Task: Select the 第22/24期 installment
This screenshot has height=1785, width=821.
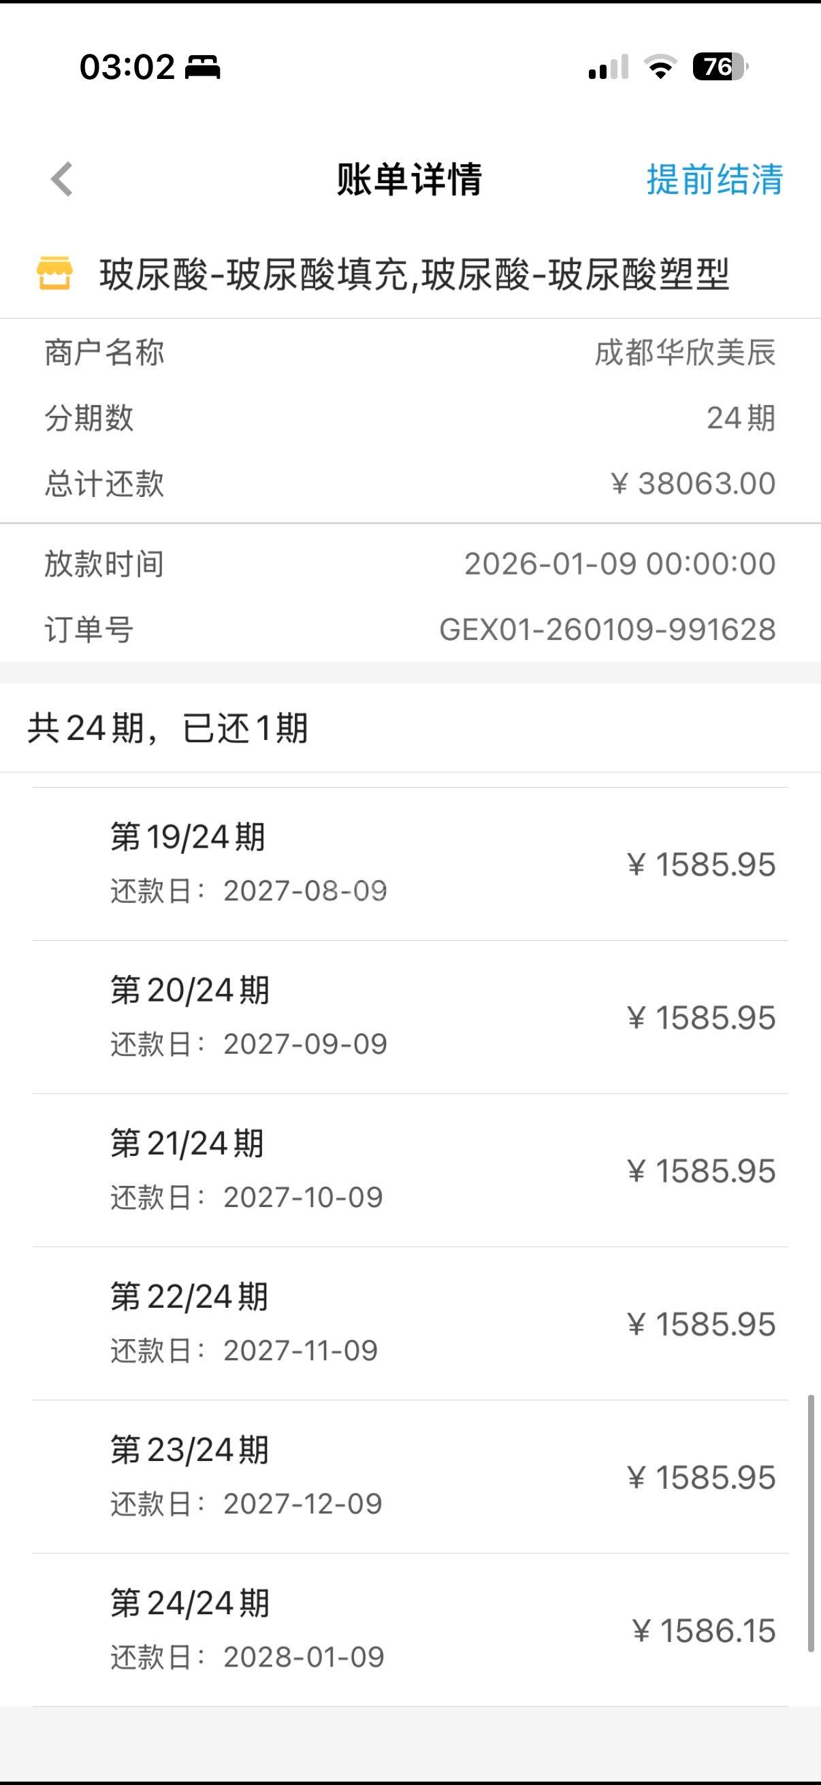Action: pyautogui.click(x=410, y=1323)
